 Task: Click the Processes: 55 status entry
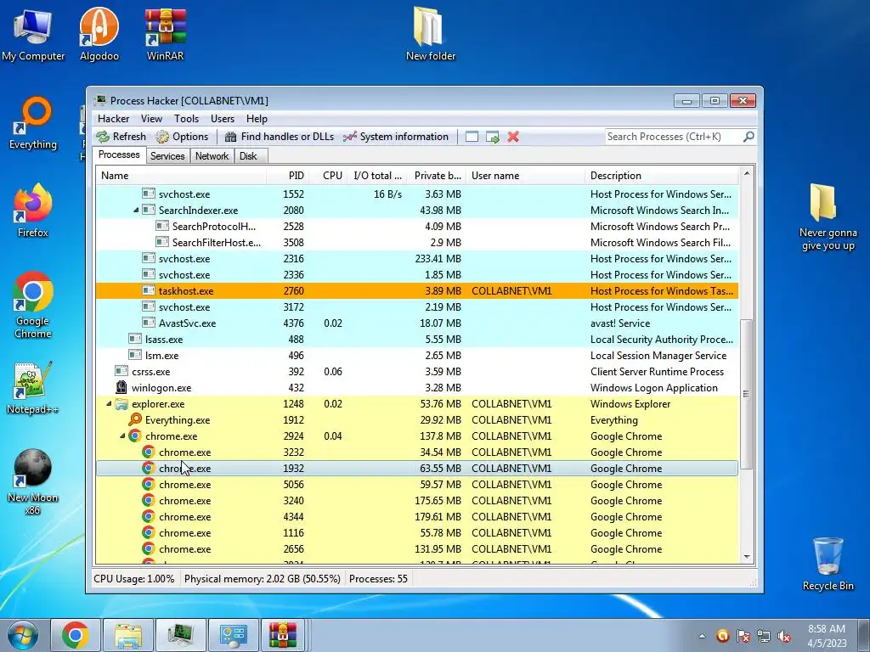pos(378,579)
